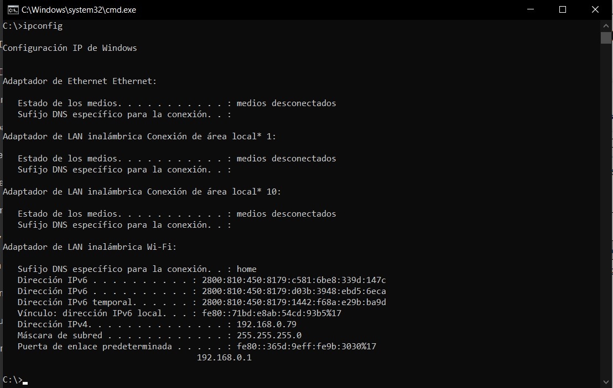
Task: Maximize the command prompt window
Action: (x=563, y=9)
